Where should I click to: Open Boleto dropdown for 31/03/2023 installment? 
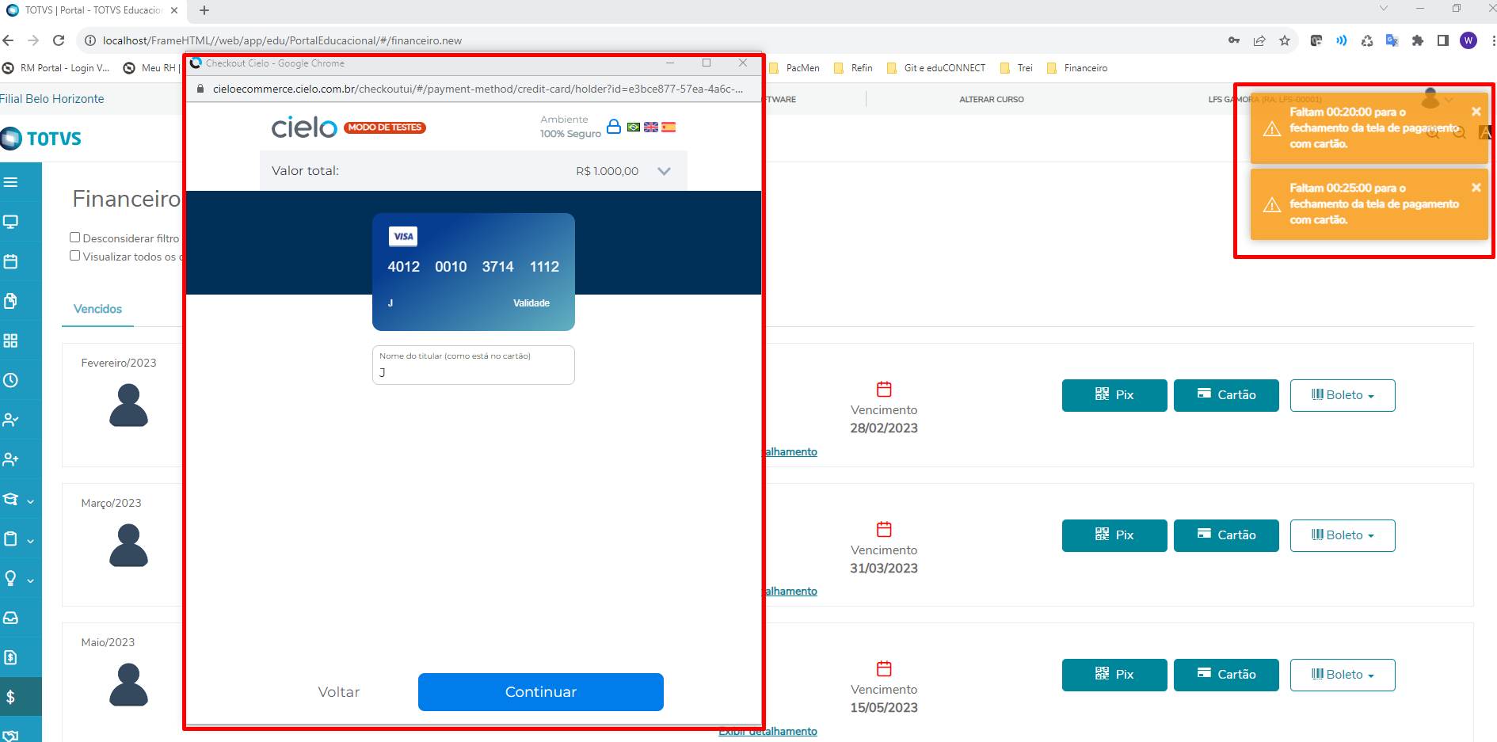1343,535
